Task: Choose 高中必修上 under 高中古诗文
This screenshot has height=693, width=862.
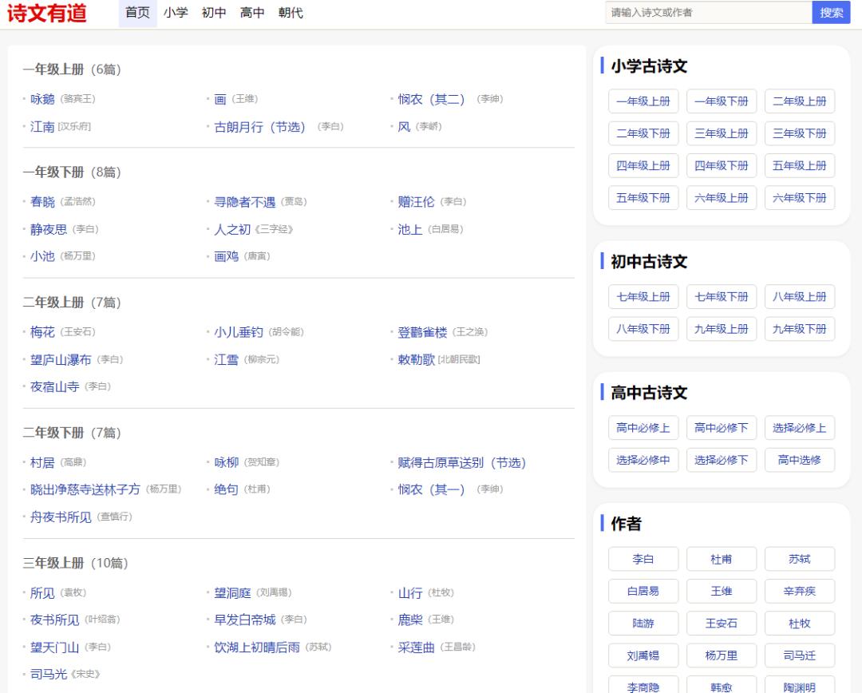Action: click(x=643, y=428)
